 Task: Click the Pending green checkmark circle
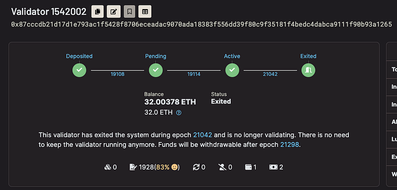click(156, 70)
